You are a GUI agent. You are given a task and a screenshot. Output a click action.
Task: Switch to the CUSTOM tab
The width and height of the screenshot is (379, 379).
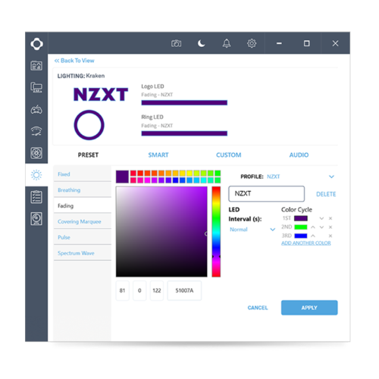pos(229,155)
